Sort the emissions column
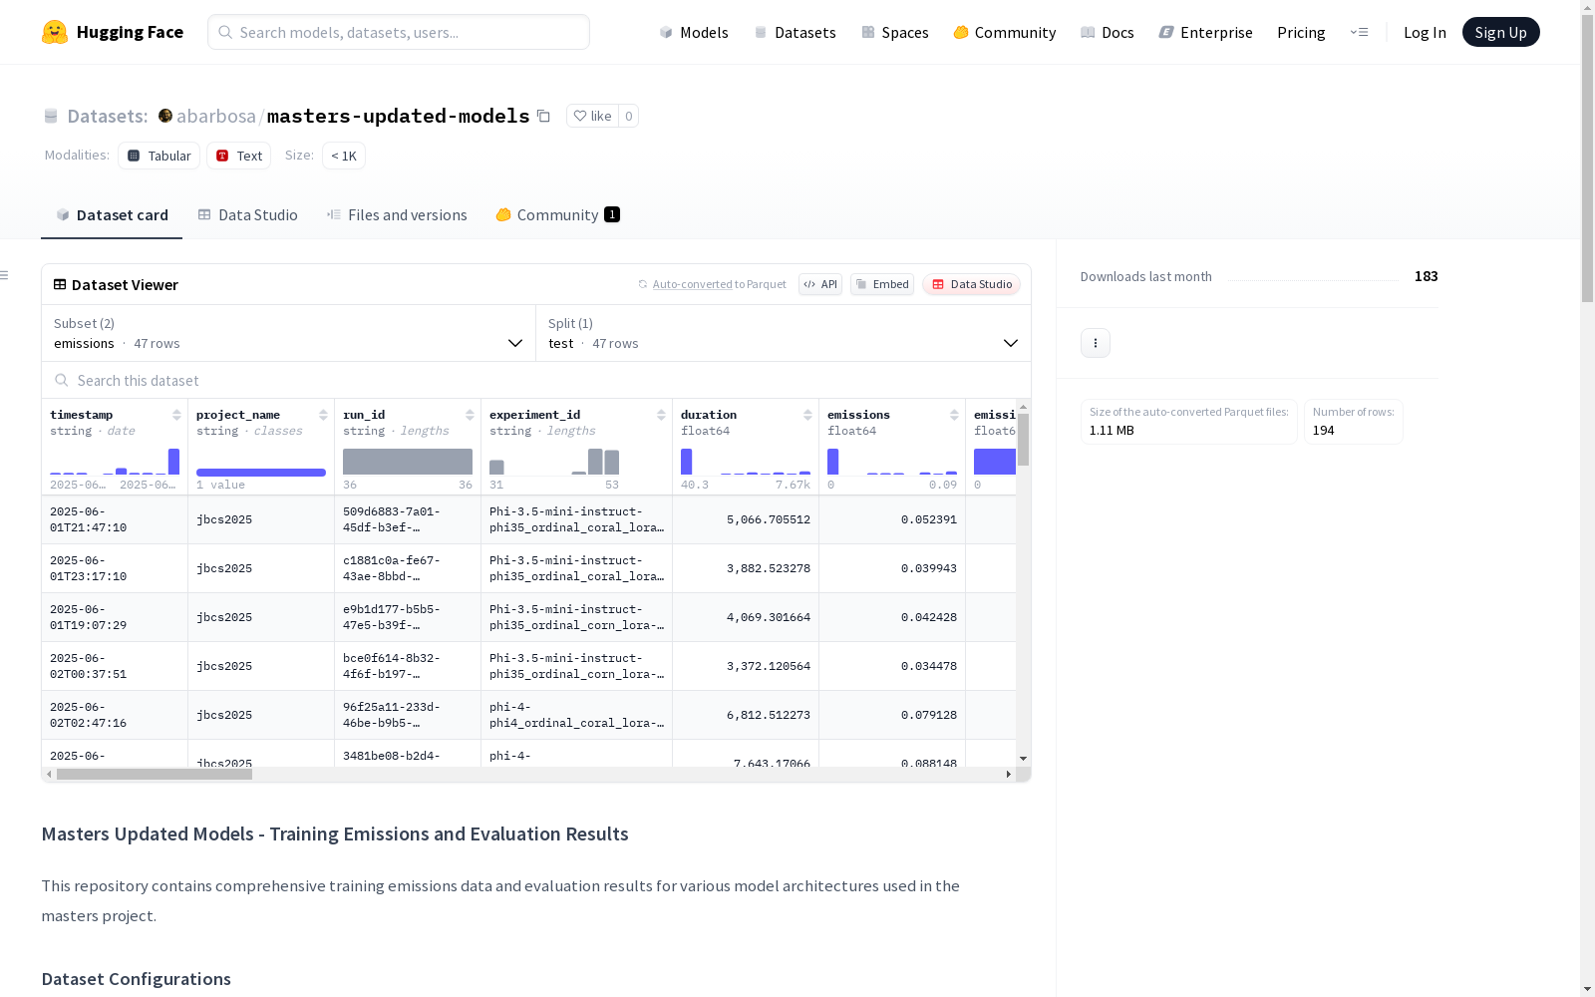1595x997 pixels. (954, 415)
